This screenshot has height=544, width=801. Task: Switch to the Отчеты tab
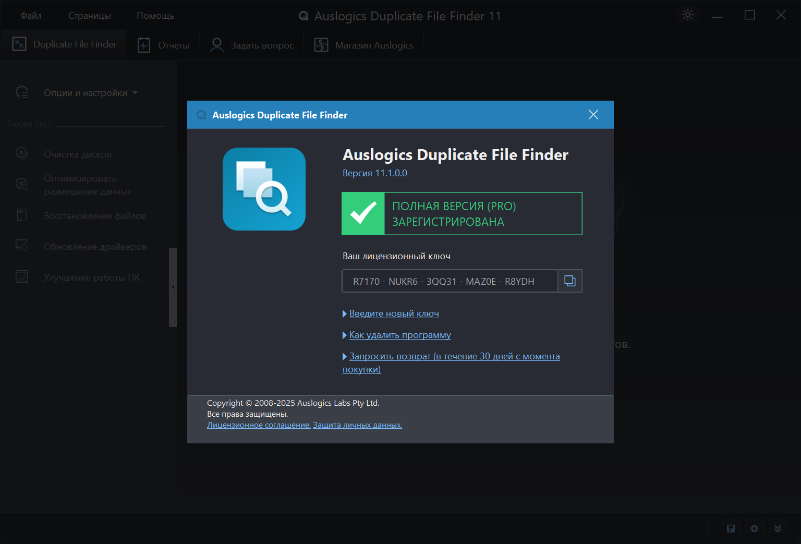click(163, 45)
